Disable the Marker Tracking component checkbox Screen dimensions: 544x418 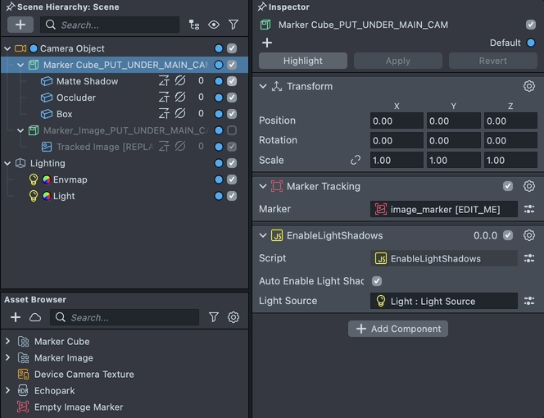tap(508, 186)
